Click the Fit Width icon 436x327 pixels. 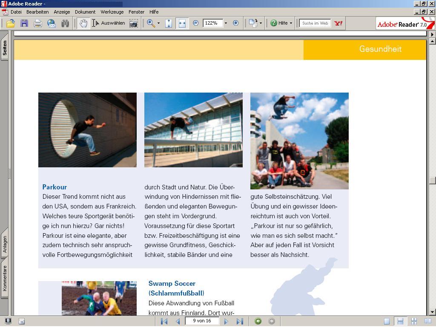(182, 23)
